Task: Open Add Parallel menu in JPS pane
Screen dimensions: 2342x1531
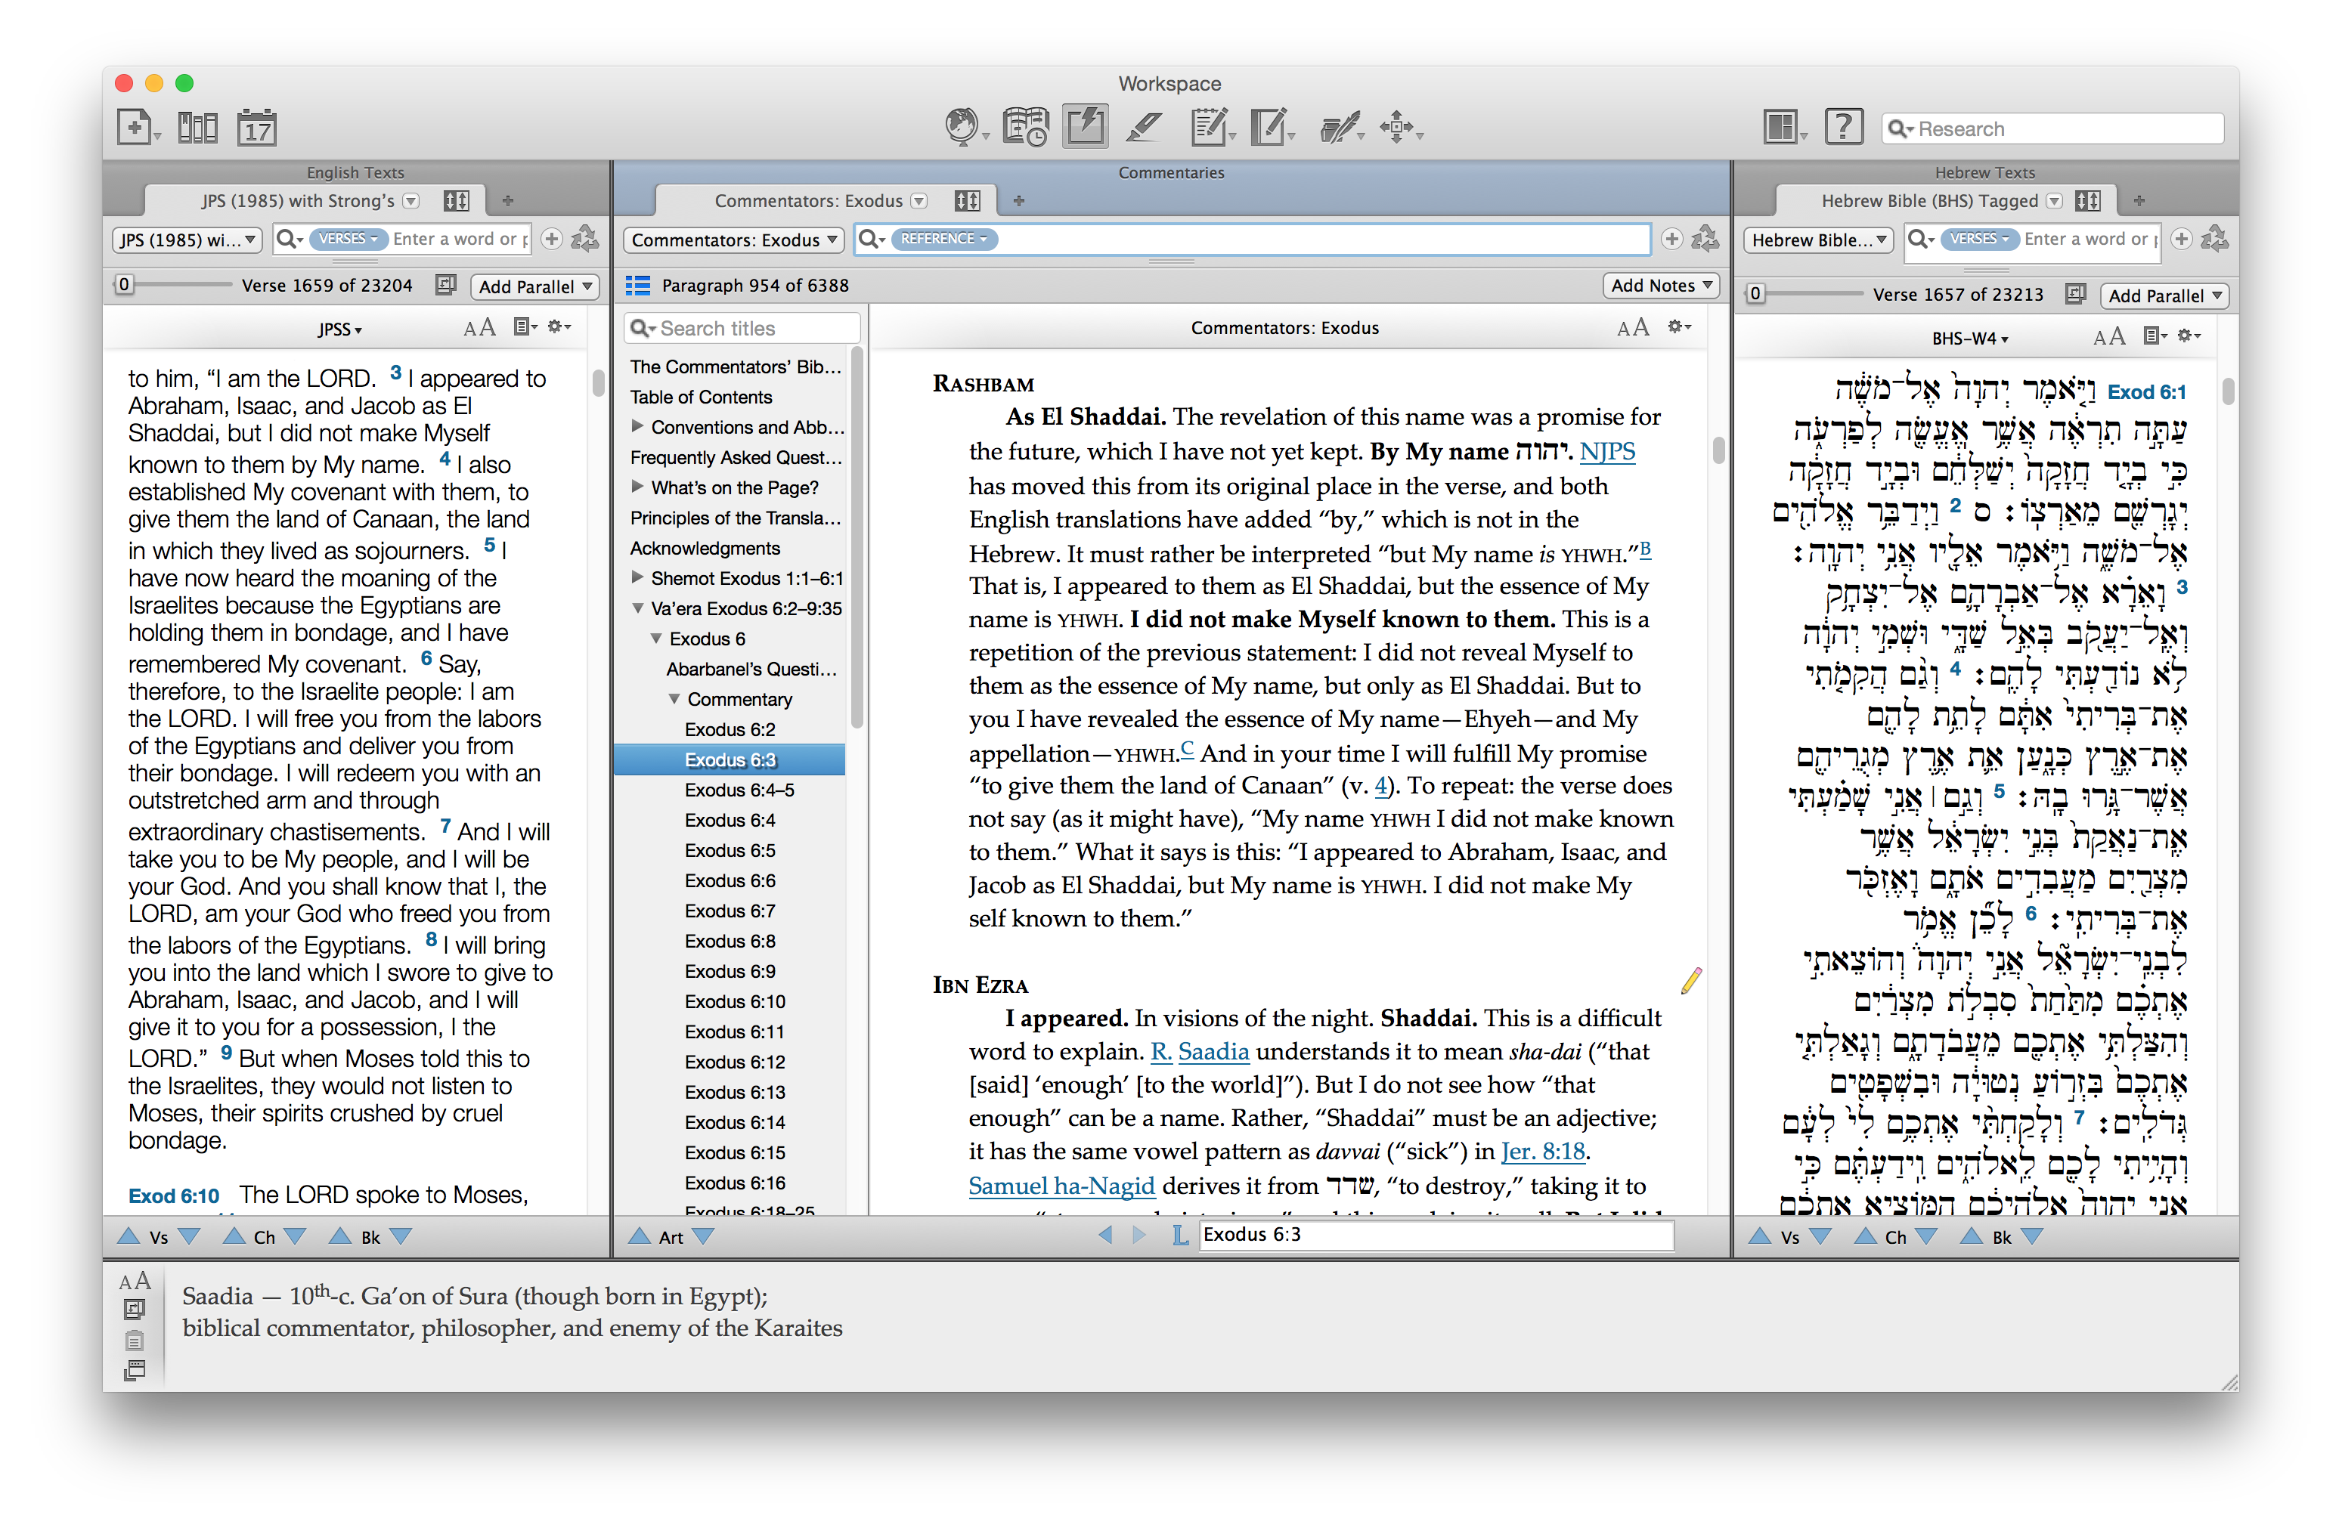Action: pyautogui.click(x=534, y=286)
